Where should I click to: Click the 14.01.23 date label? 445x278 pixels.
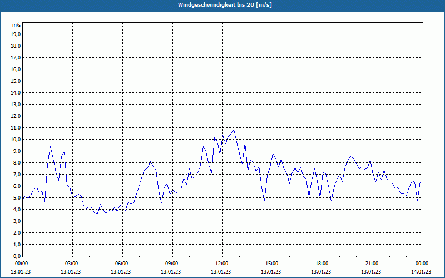(x=421, y=272)
